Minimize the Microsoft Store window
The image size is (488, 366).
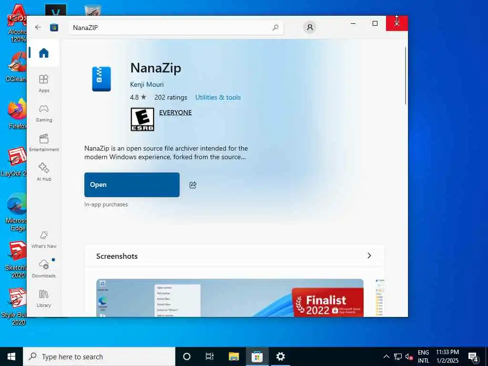pyautogui.click(x=353, y=23)
